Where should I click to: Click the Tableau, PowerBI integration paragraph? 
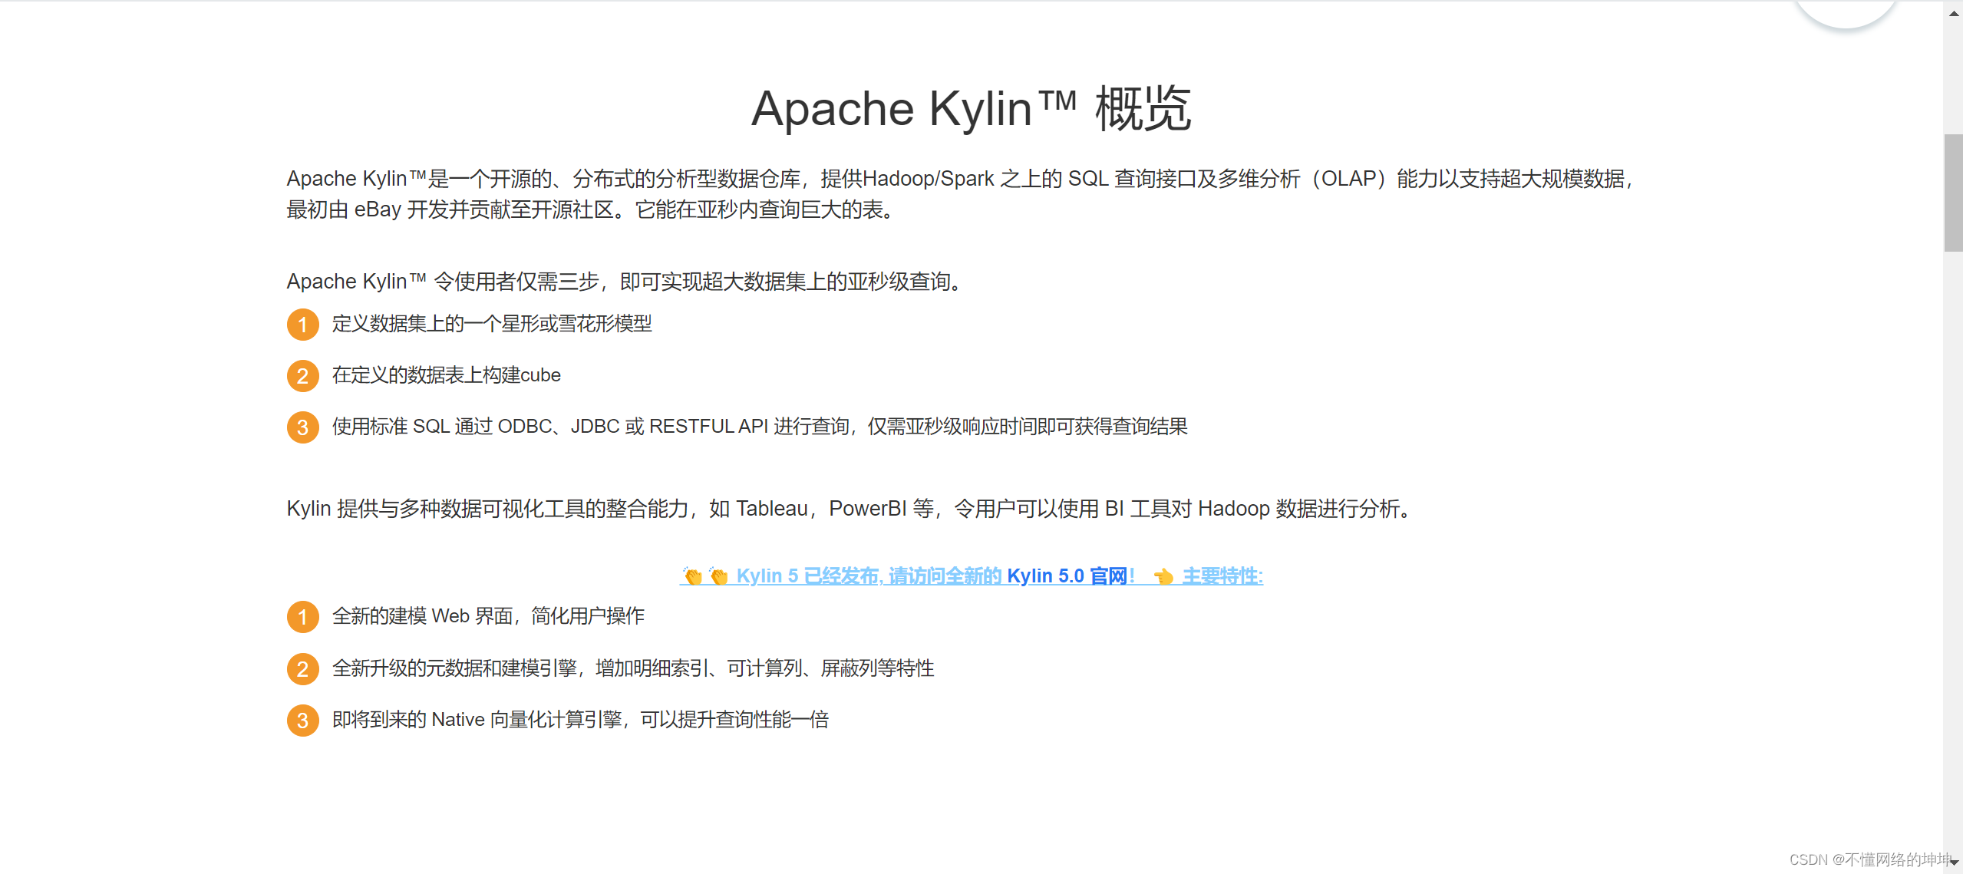(x=848, y=509)
